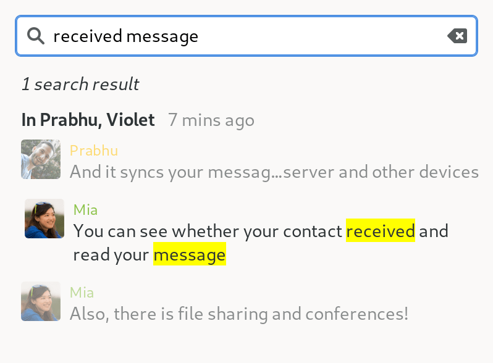
Task: Open the "In Prabhu, Violet" conversation heading
Action: coord(88,120)
